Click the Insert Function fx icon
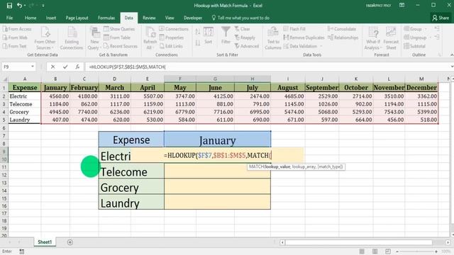This screenshot has width=454, height=255. [x=77, y=67]
